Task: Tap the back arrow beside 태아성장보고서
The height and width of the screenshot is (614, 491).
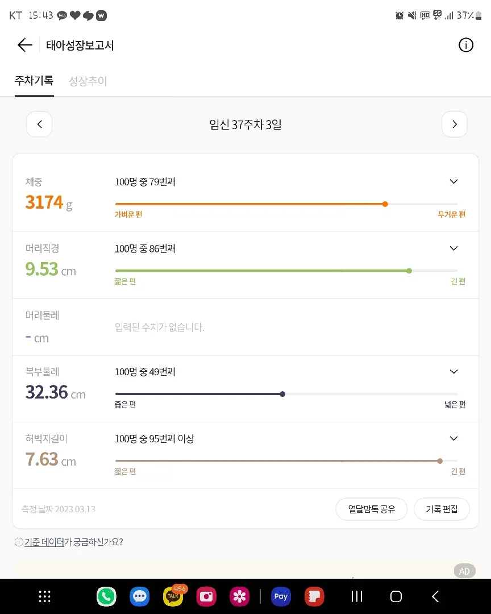Action: pyautogui.click(x=24, y=45)
